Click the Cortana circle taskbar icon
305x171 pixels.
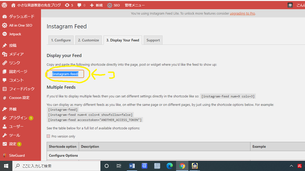(x=107, y=166)
